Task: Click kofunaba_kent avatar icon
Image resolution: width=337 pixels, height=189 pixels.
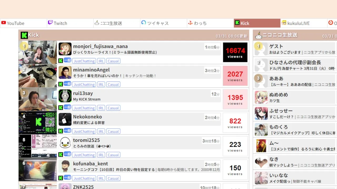Action: click(x=65, y=166)
